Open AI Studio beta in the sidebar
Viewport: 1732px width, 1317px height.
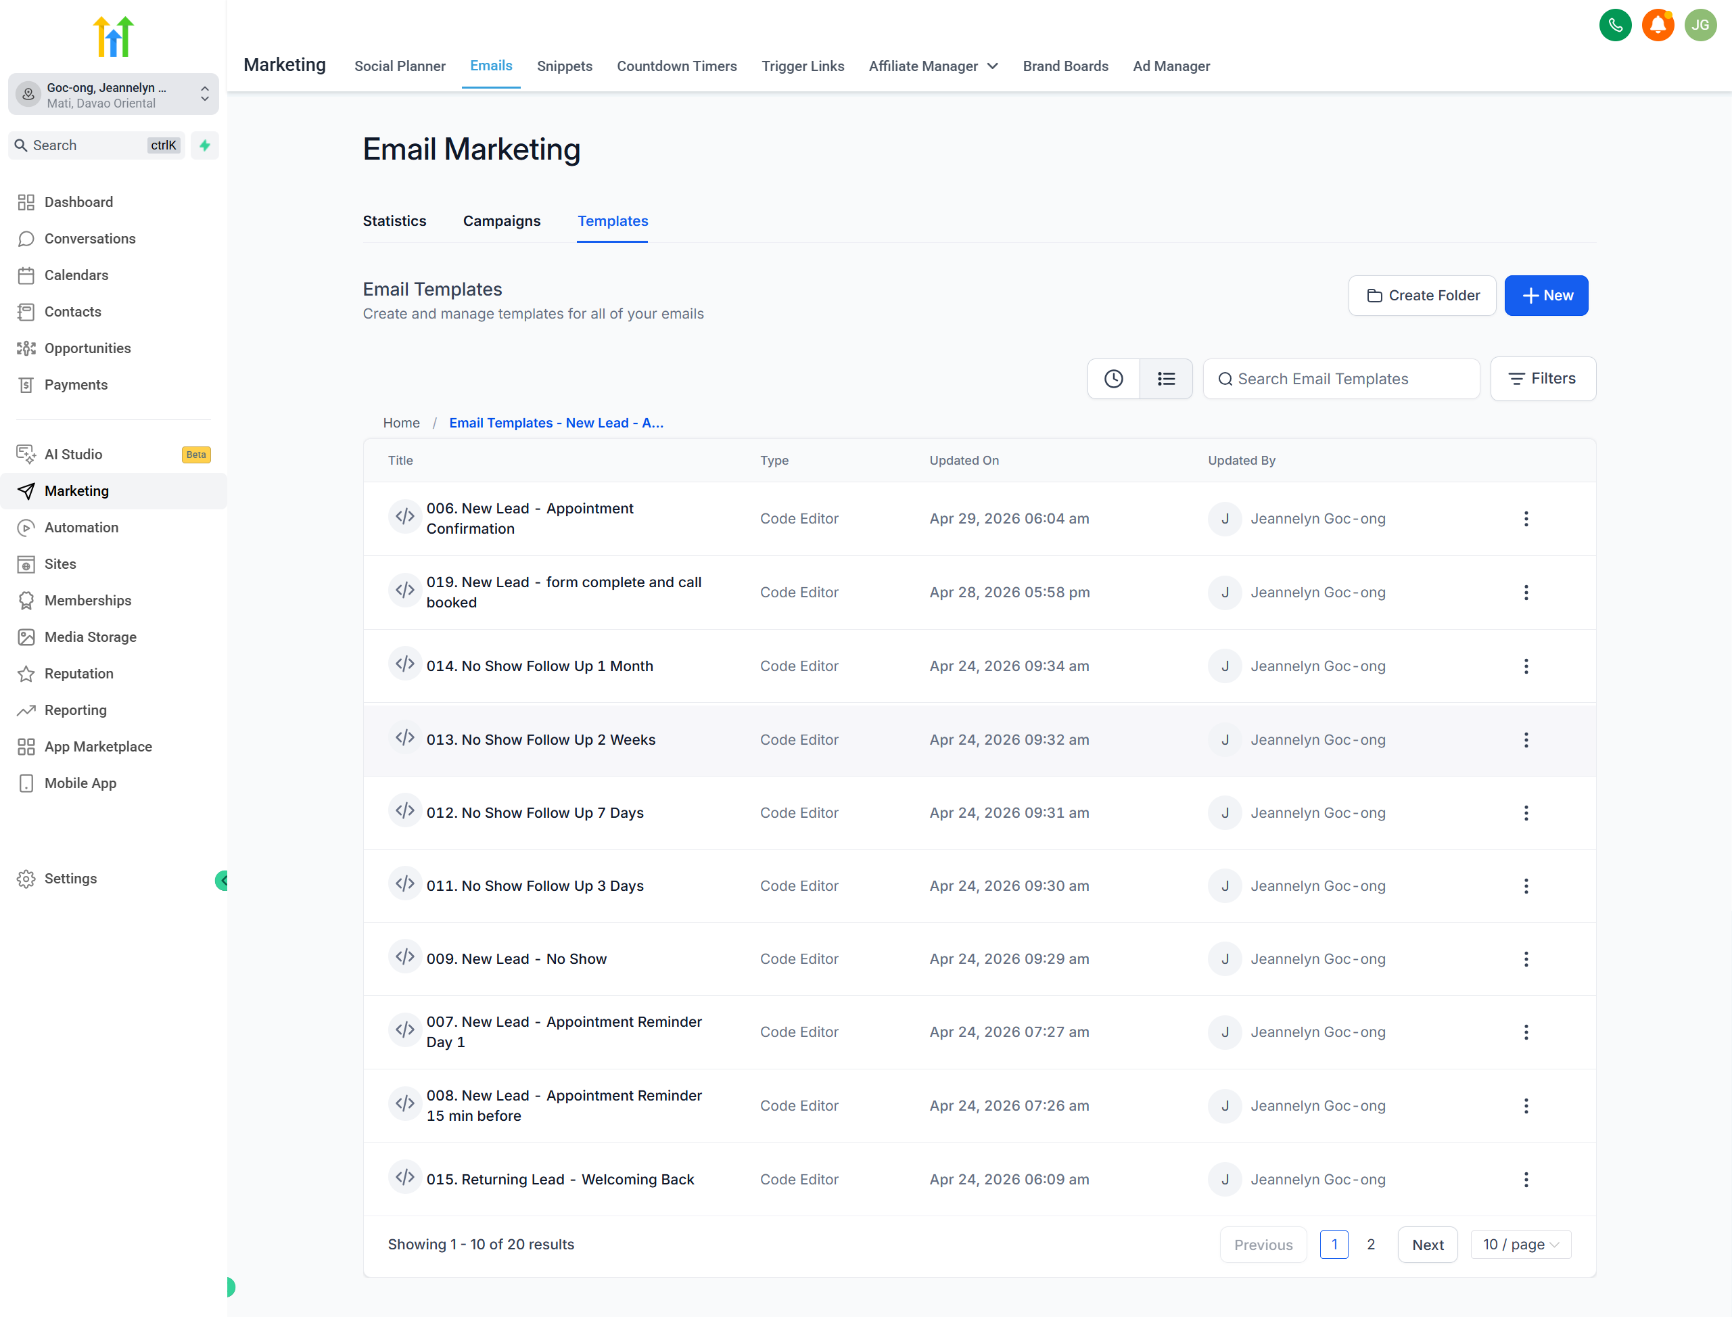(114, 454)
